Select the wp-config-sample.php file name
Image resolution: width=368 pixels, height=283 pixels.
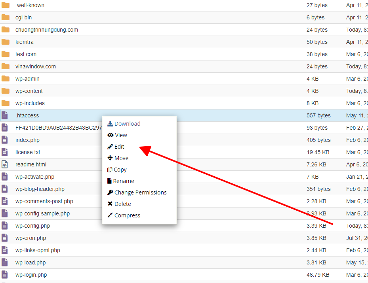(42, 214)
